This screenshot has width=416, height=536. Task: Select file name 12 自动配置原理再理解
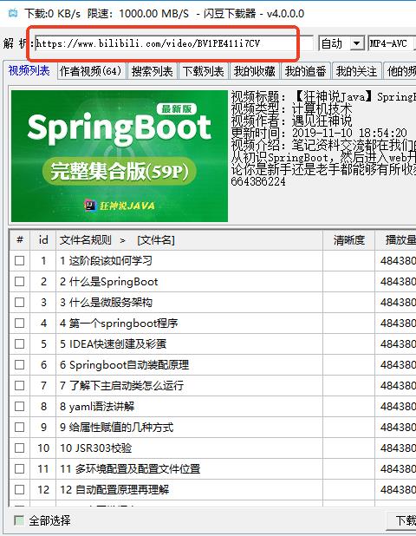pos(114,489)
